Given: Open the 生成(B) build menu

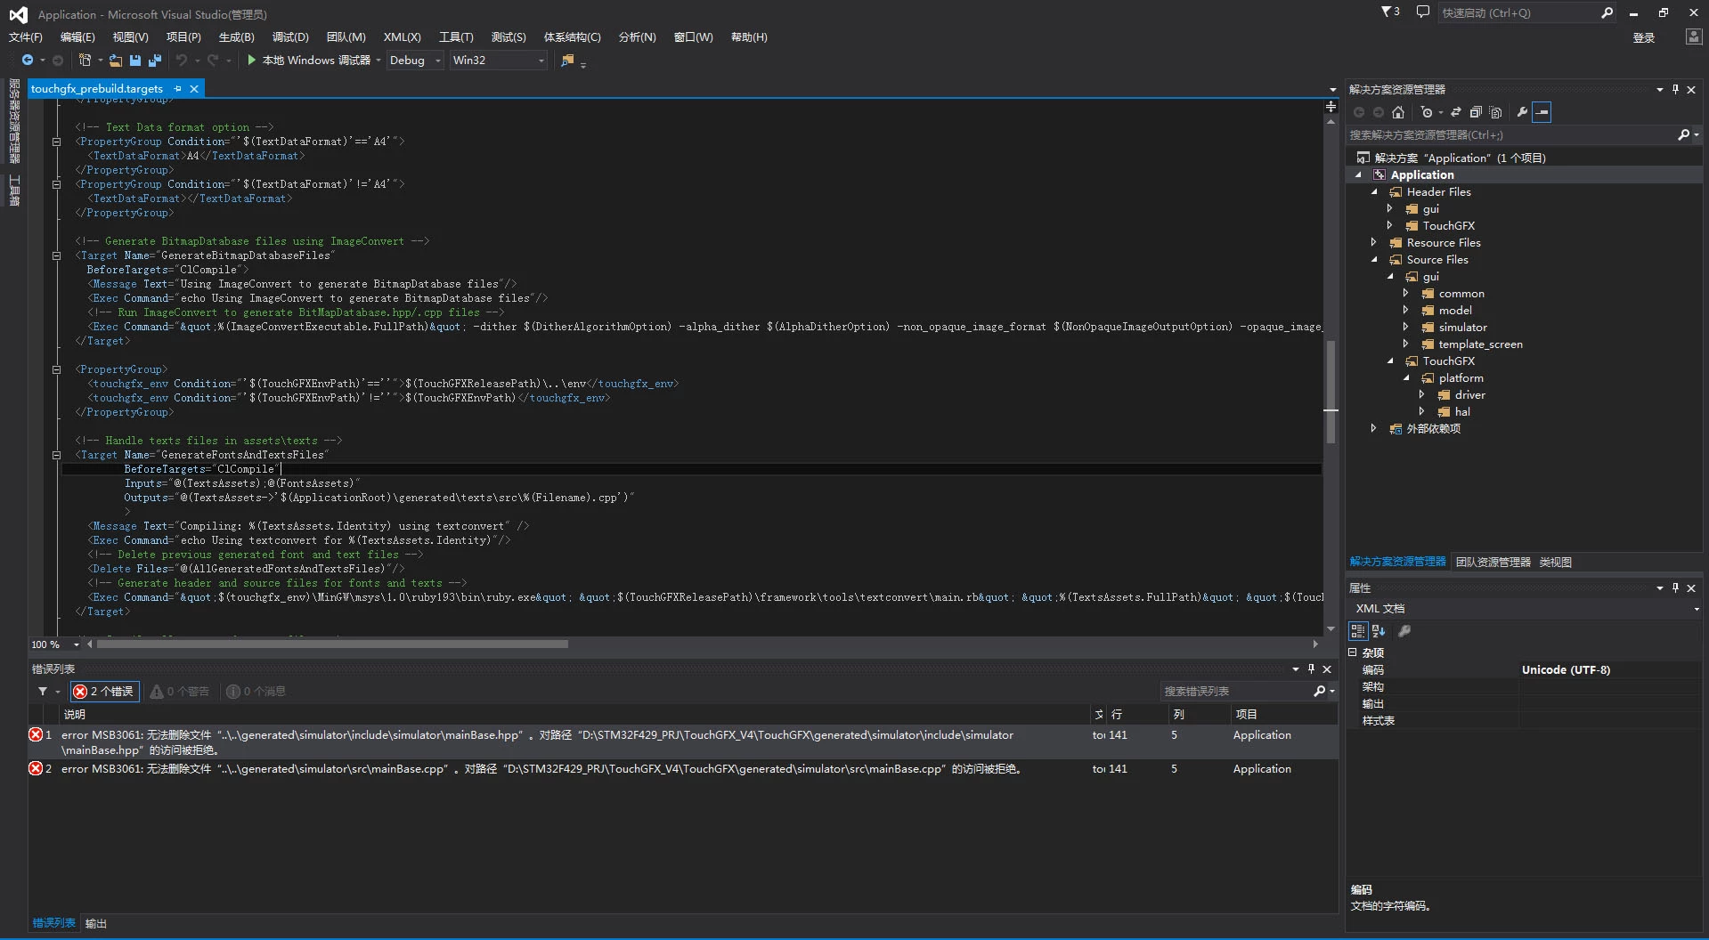Looking at the screenshot, I should click(236, 36).
